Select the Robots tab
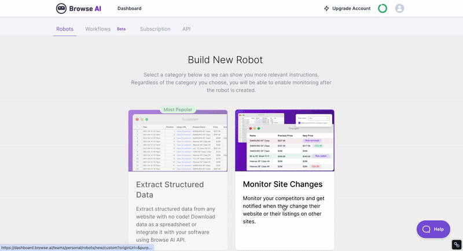 point(64,29)
